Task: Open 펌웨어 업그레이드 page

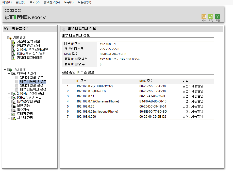Action: coord(29,58)
